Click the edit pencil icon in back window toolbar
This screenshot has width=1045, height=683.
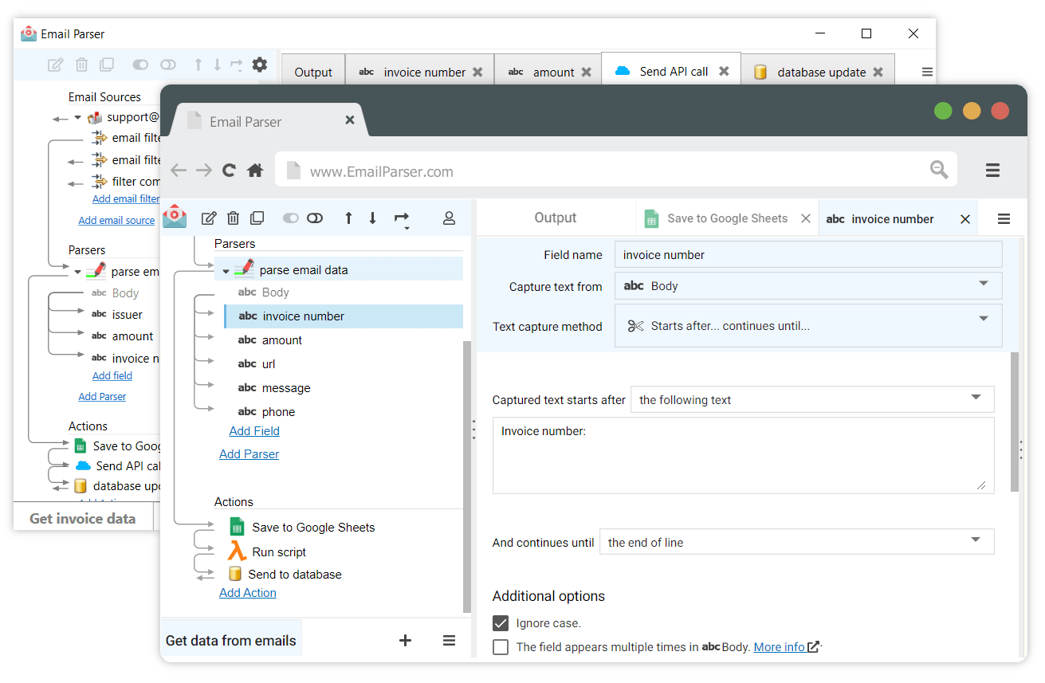point(55,65)
